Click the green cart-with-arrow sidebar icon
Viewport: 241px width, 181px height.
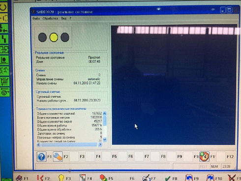pyautogui.click(x=4, y=82)
